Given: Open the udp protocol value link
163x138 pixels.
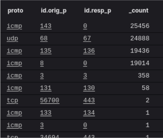Looking at the screenshot, I should 12,38.
